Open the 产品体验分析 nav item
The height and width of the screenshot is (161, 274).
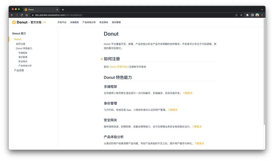[x=89, y=22]
